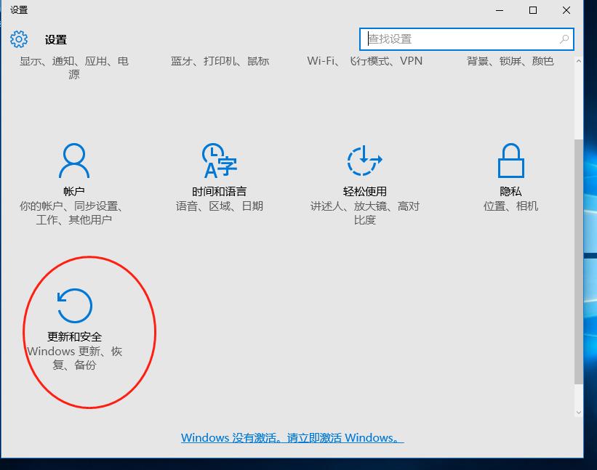597x470 pixels.
Task: Select the 背景、锁屏、颜色 personalization description
Action: [x=510, y=61]
